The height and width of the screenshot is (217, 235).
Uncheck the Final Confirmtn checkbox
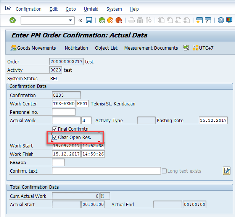coord(55,129)
